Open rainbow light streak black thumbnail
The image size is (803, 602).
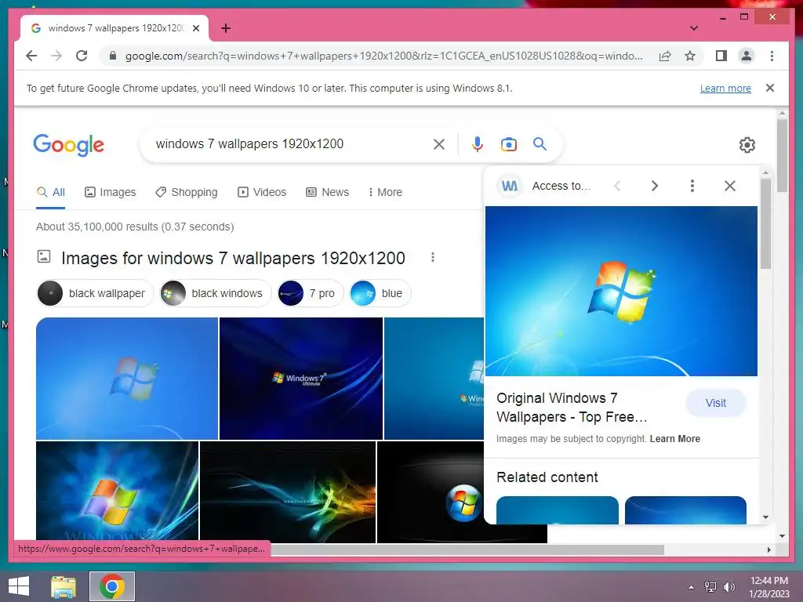tap(288, 491)
